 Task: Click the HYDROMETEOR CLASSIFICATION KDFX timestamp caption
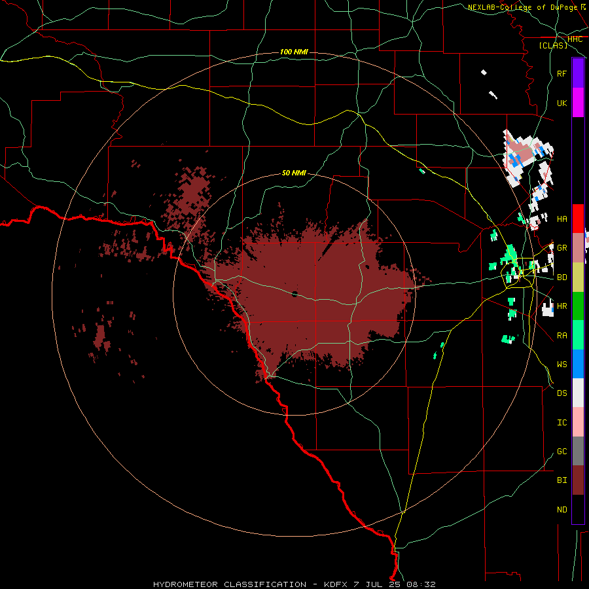[294, 584]
